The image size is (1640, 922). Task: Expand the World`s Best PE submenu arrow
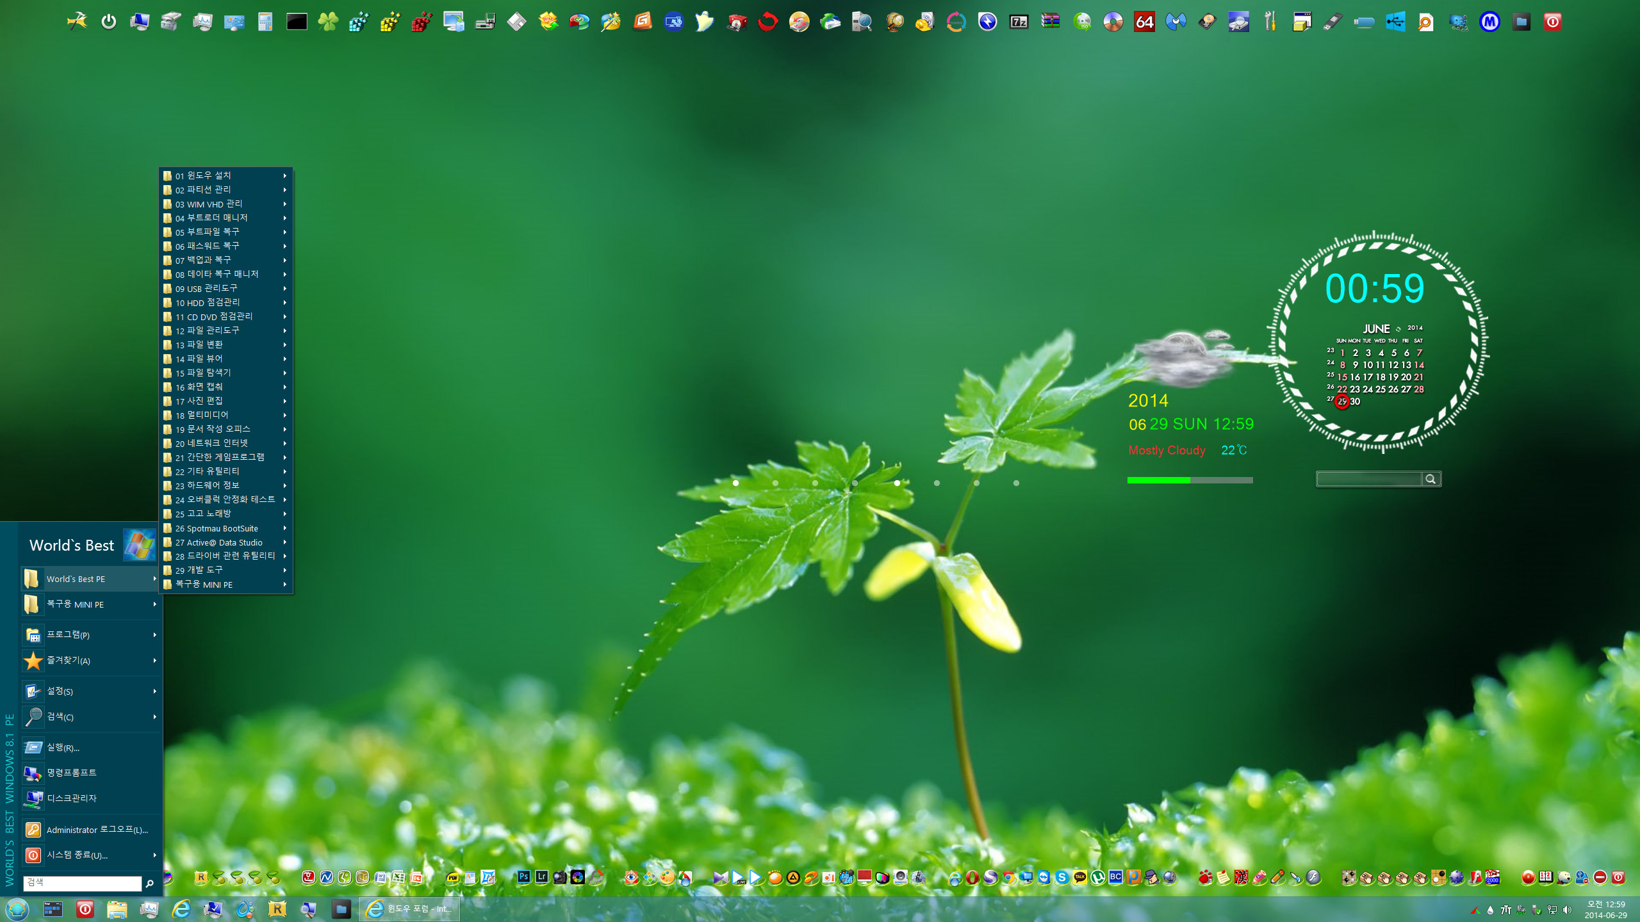(x=154, y=578)
